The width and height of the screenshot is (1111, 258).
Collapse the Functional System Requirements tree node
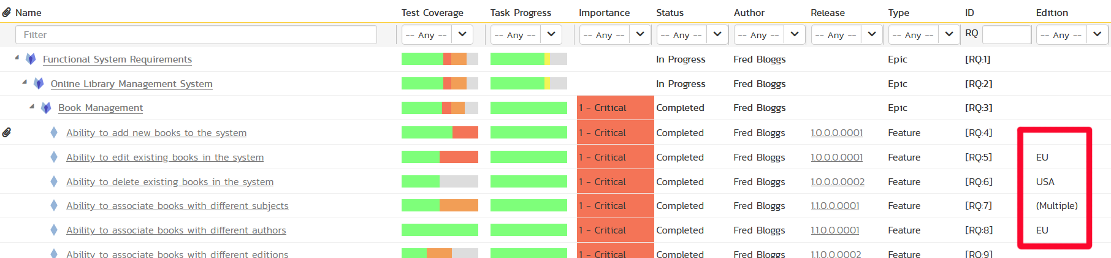click(17, 58)
